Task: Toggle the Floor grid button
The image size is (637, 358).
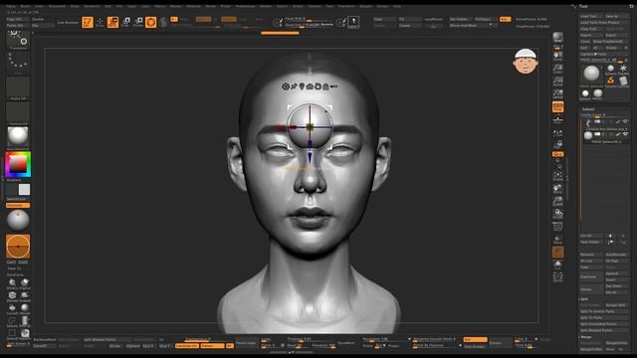Action: [557, 120]
